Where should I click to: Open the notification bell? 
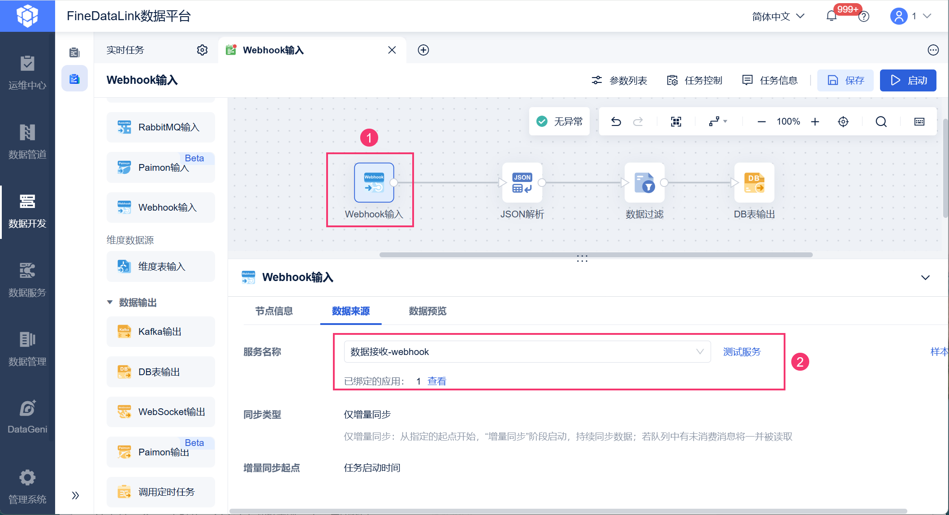(x=832, y=16)
